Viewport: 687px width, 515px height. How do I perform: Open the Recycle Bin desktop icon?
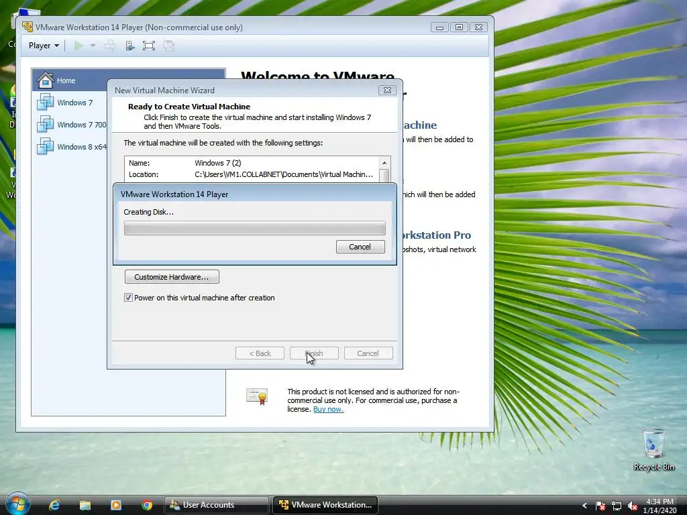(x=653, y=449)
